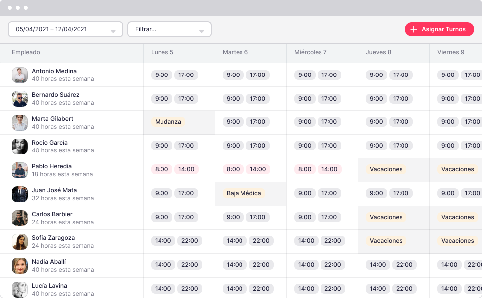
Task: Click Nadia Aballí's 22:00 shift on Miércoles
Action: (333, 265)
